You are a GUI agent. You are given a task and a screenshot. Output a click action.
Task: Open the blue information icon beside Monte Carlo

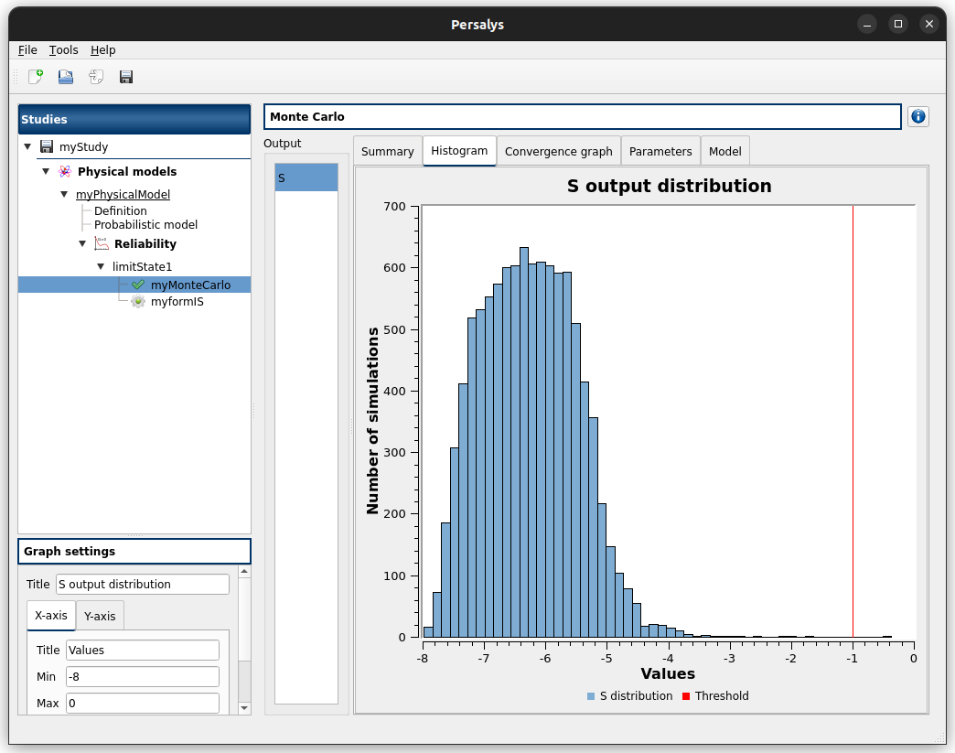pos(918,117)
